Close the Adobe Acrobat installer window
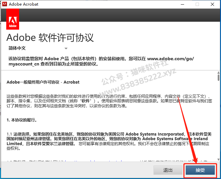This screenshot has width=221, height=179. pyautogui.click(x=212, y=4)
